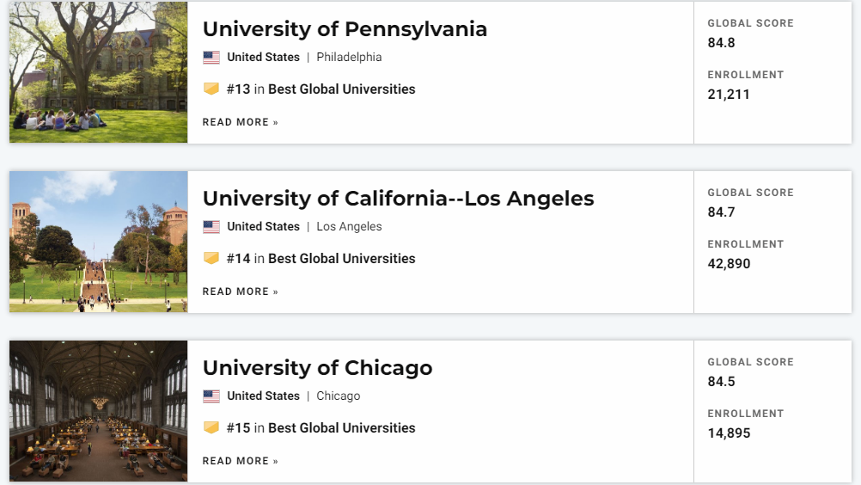861x485 pixels.
Task: Click Read More under University of Chicago
Action: tap(240, 461)
